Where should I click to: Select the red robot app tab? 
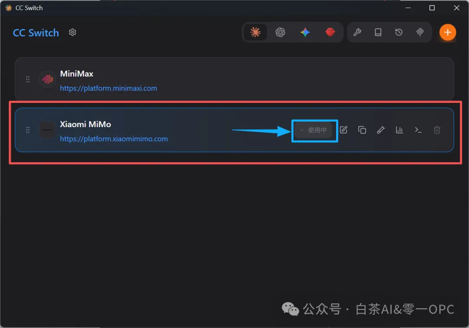[x=330, y=32]
